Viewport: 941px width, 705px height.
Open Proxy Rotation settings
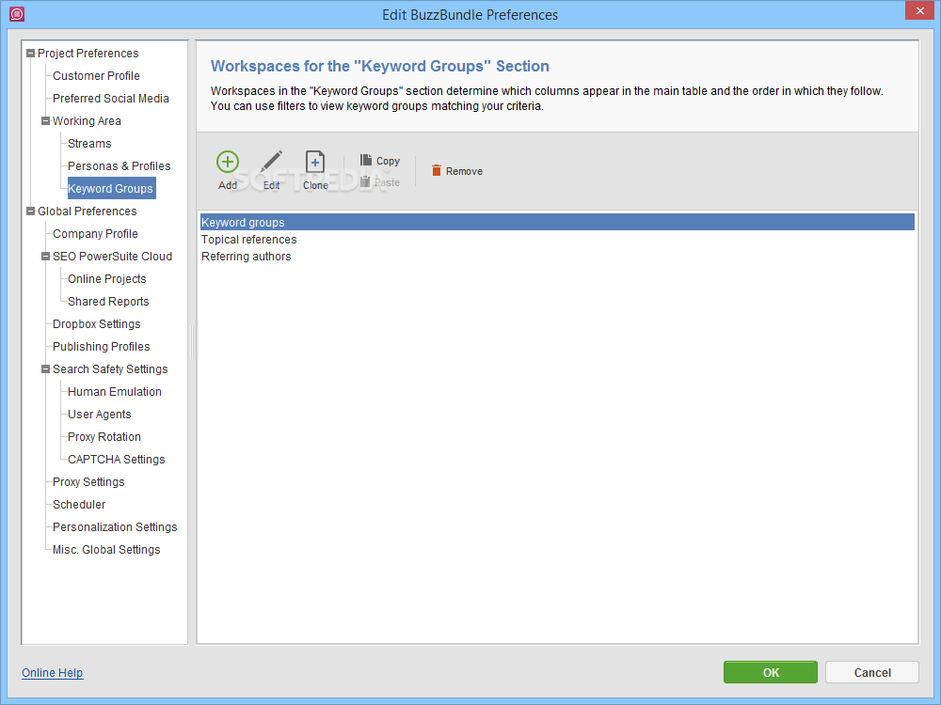pos(104,437)
